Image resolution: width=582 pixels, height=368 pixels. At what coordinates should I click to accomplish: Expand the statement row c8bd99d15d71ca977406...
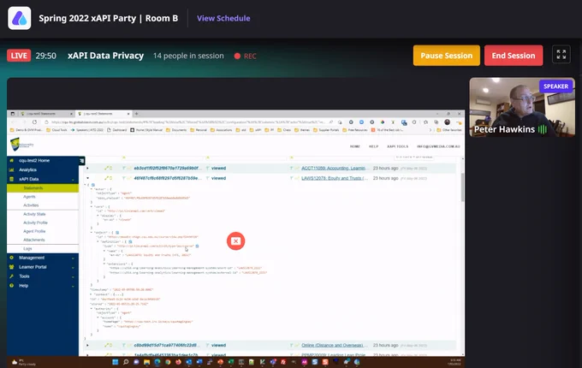point(88,345)
